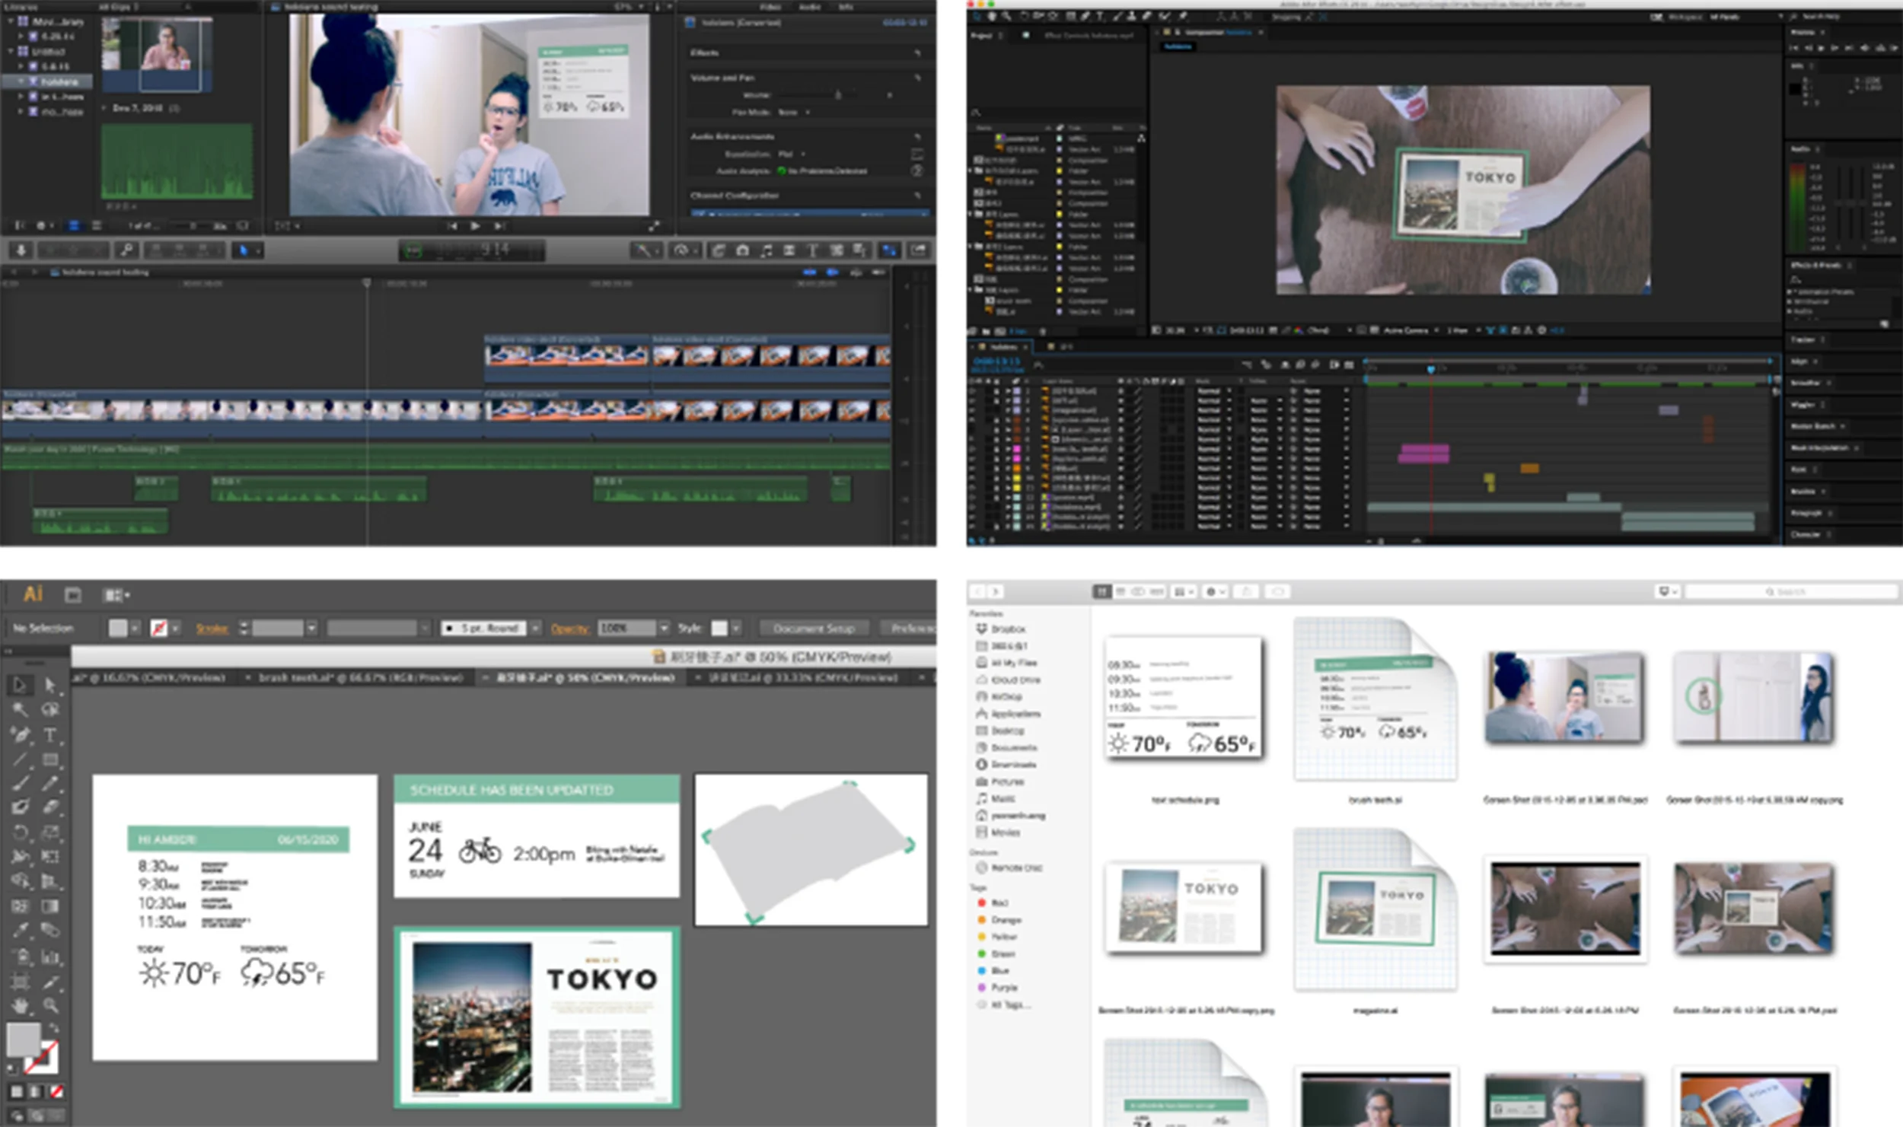
Task: Click the large fill color swatch in Illustrator toolbox
Action: pyautogui.click(x=24, y=1039)
